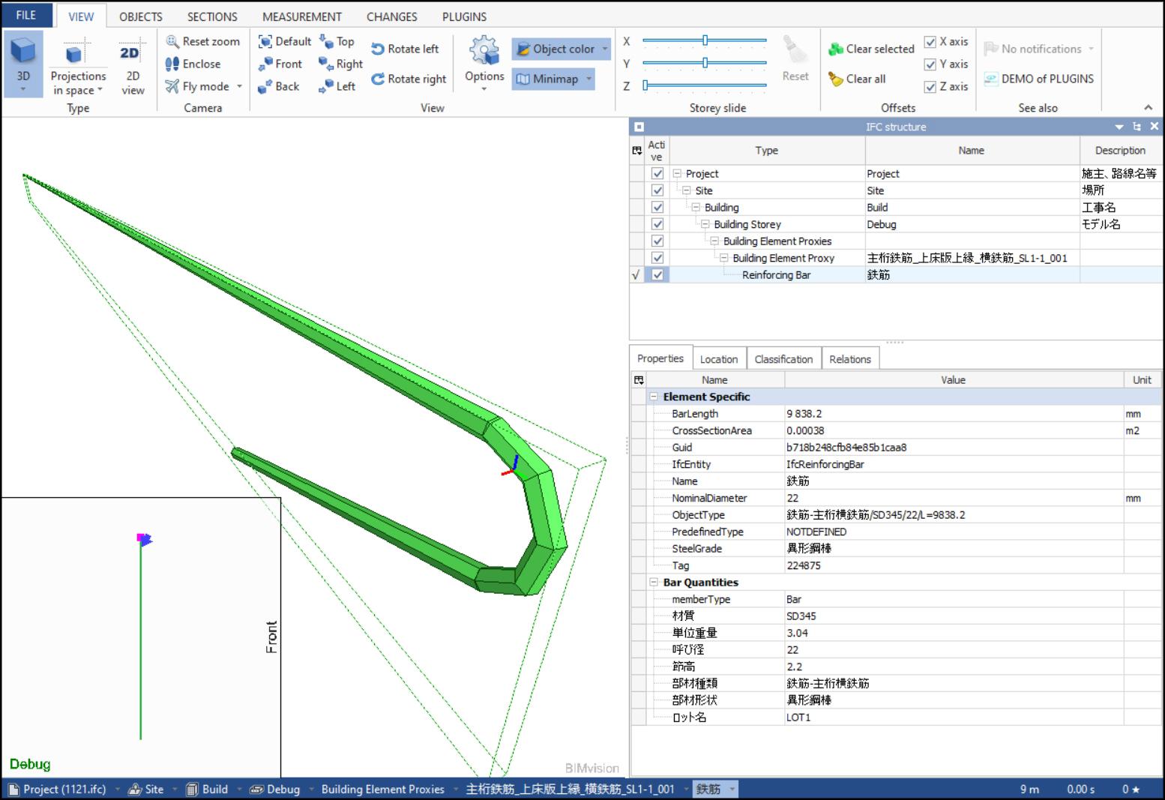Select the BarLength value cell
The height and width of the screenshot is (800, 1165).
(x=952, y=414)
